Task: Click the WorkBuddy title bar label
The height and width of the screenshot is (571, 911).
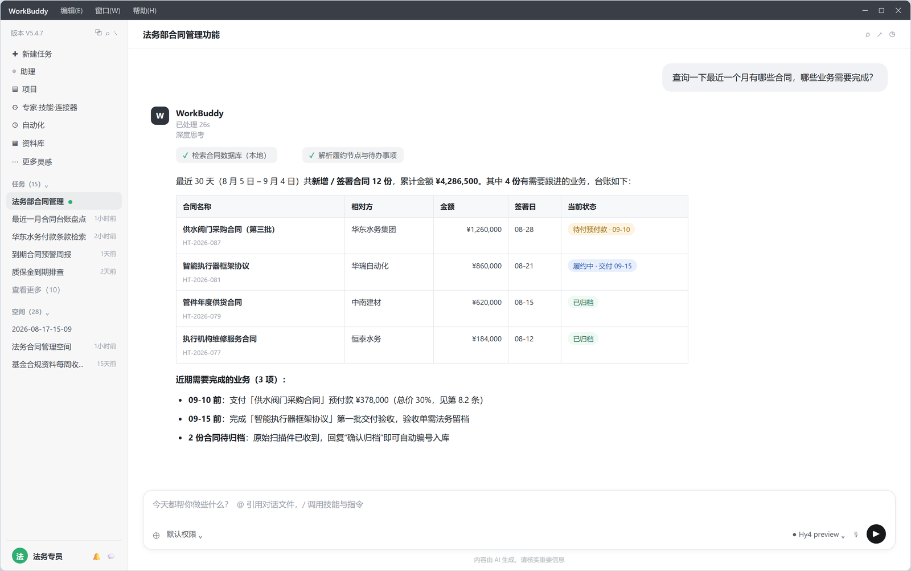Action: [x=28, y=11]
